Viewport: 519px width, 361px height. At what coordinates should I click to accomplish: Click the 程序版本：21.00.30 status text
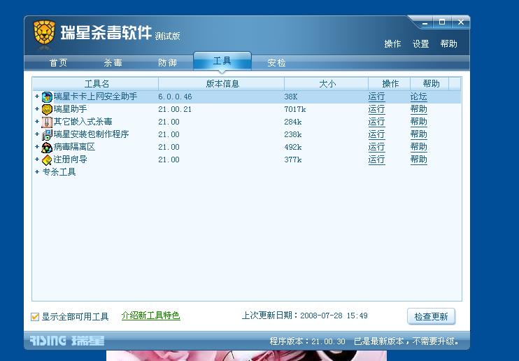[x=308, y=341]
